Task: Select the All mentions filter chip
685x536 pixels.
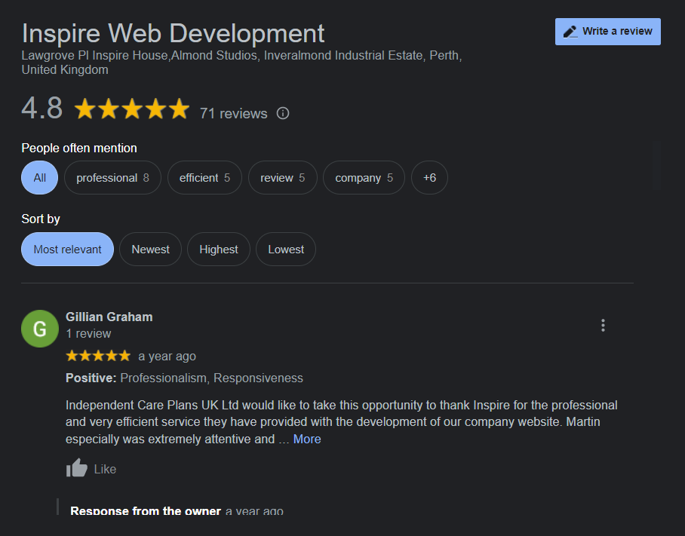Action: pos(40,178)
